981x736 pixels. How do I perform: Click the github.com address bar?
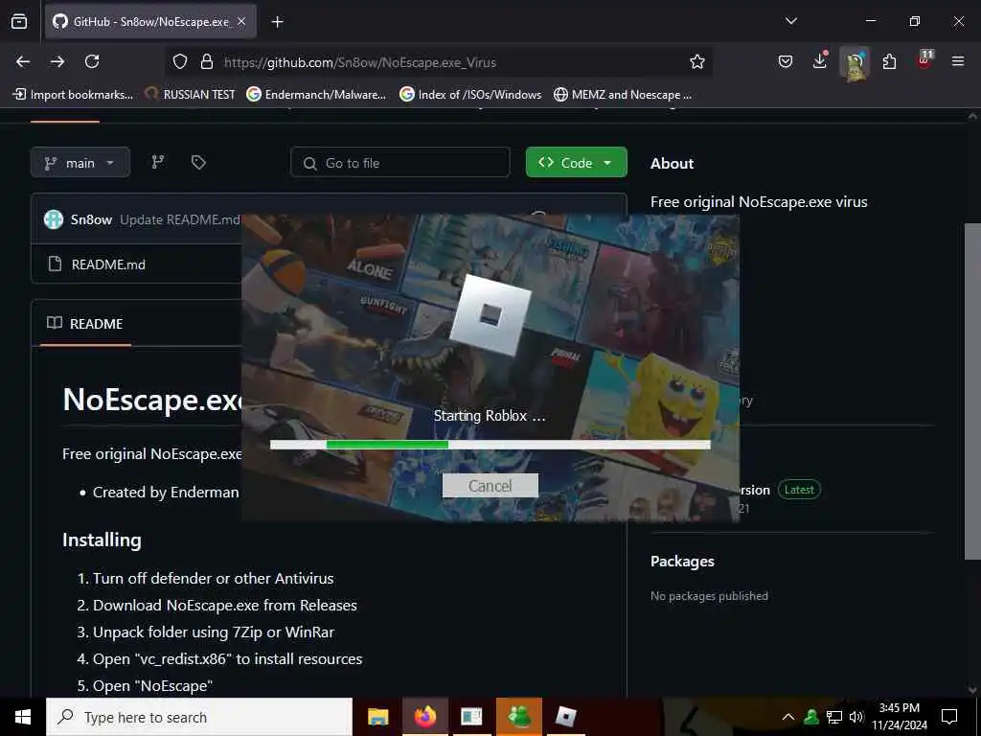438,62
